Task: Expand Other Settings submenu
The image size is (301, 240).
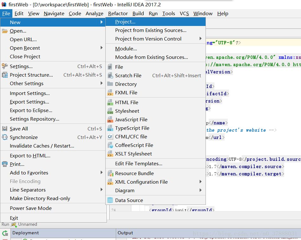Action: click(x=101, y=83)
